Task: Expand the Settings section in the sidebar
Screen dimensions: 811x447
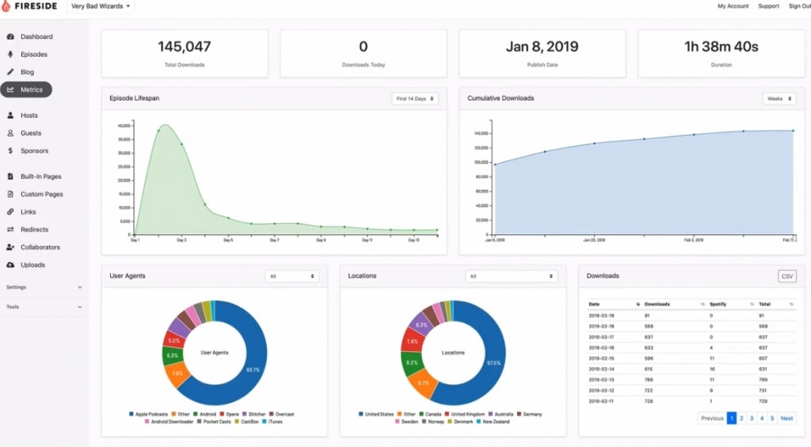Action: tap(44, 287)
